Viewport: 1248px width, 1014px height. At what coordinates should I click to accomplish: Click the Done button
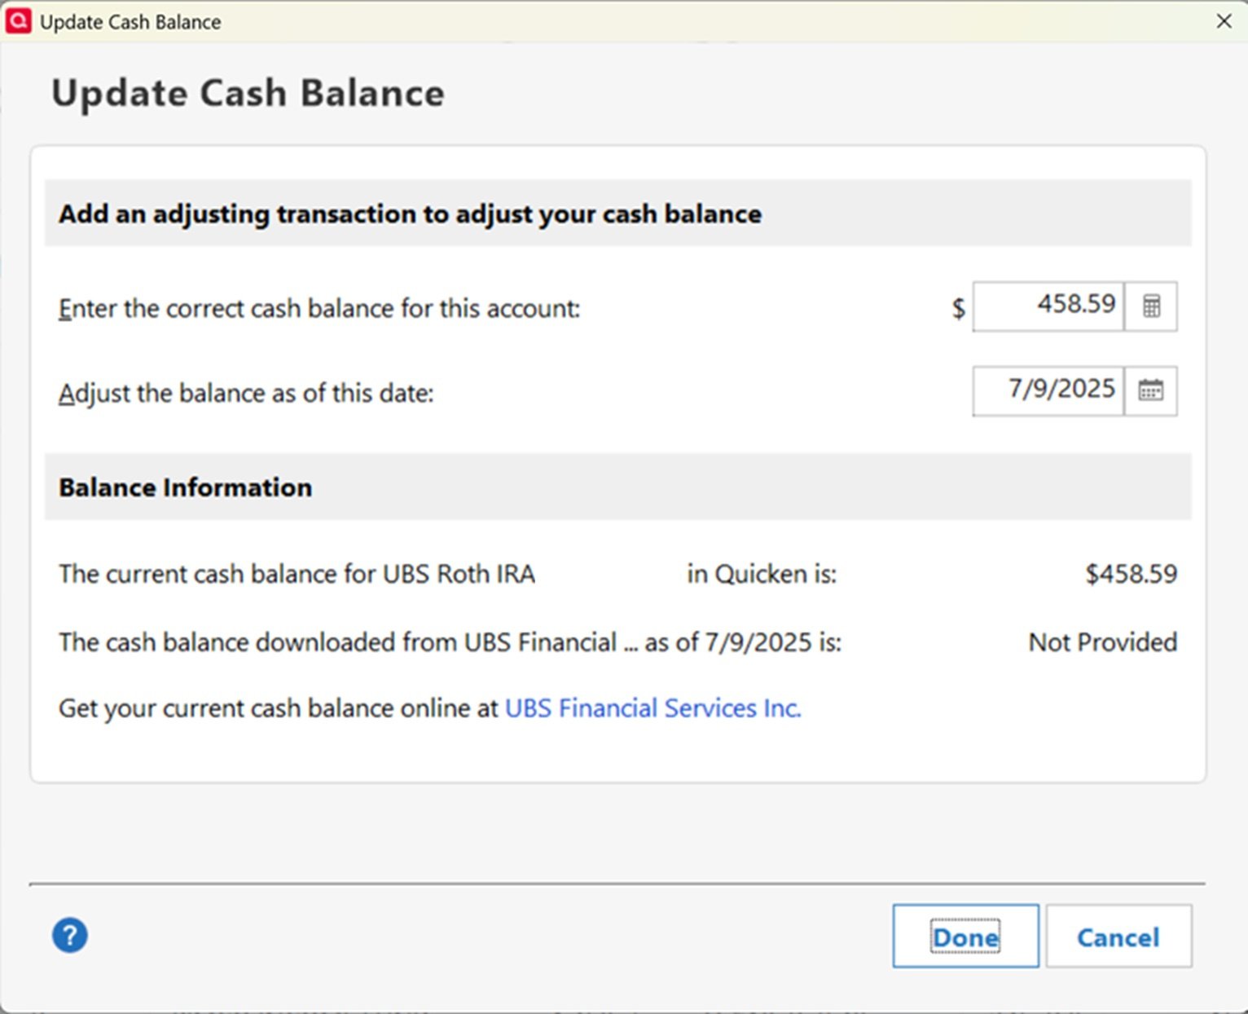965,936
